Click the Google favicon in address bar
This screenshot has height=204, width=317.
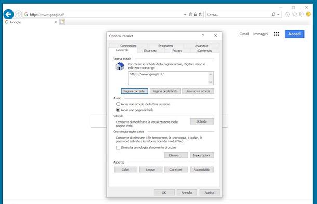tap(26, 15)
